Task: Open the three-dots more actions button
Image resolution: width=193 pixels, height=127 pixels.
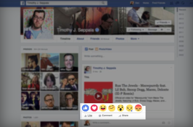Action: point(168,30)
